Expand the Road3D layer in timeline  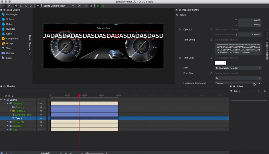pos(8,126)
